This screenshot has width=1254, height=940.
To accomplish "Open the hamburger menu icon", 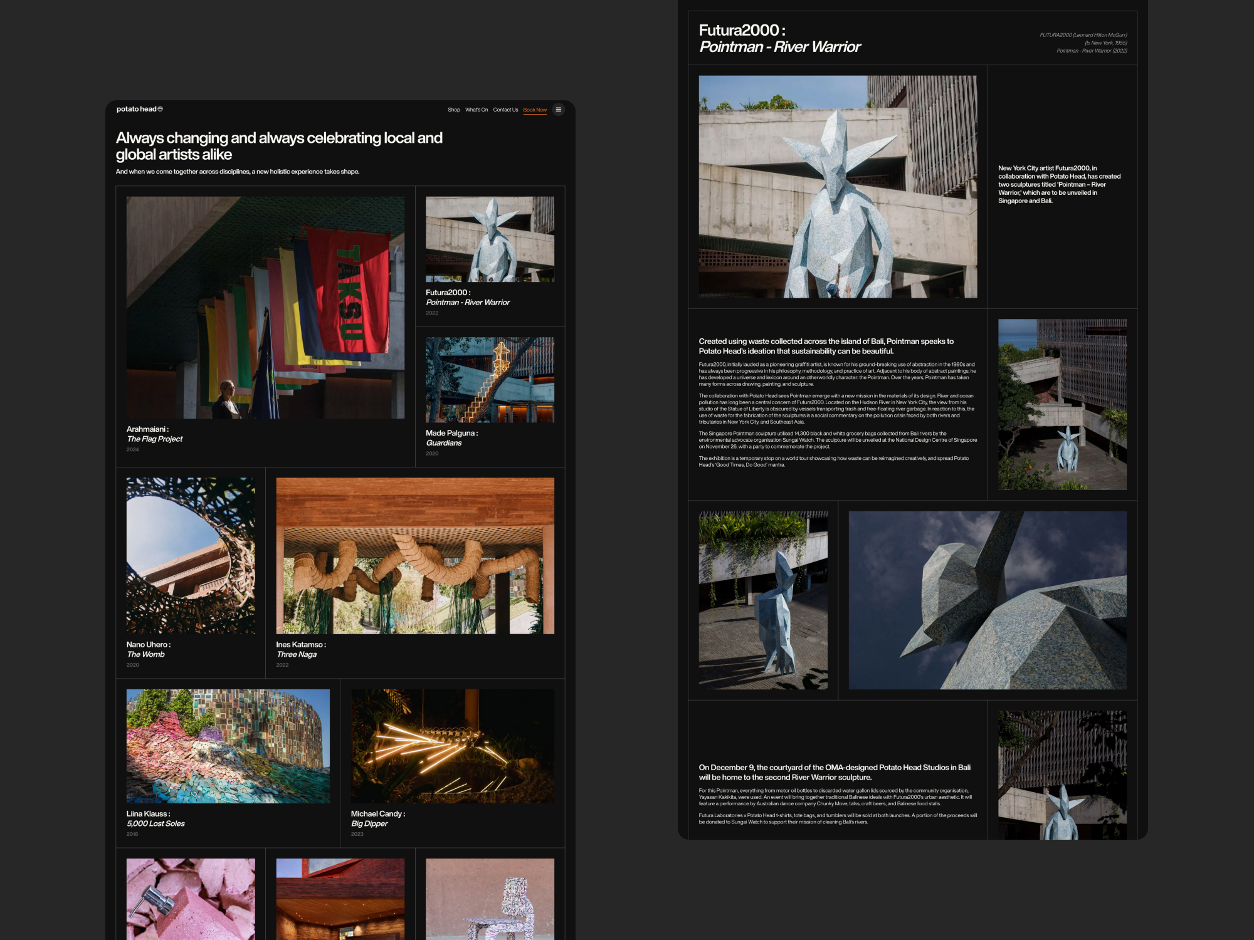I will click(x=558, y=110).
